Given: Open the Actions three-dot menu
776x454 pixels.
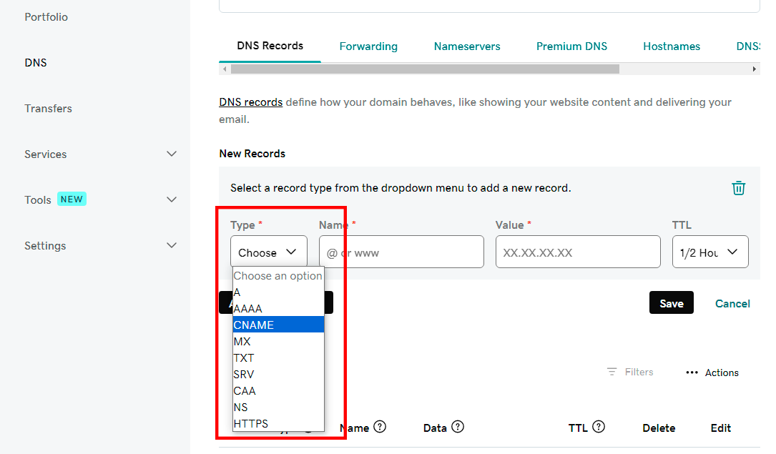Looking at the screenshot, I should tap(692, 372).
